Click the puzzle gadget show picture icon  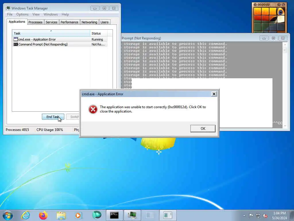click(279, 5)
